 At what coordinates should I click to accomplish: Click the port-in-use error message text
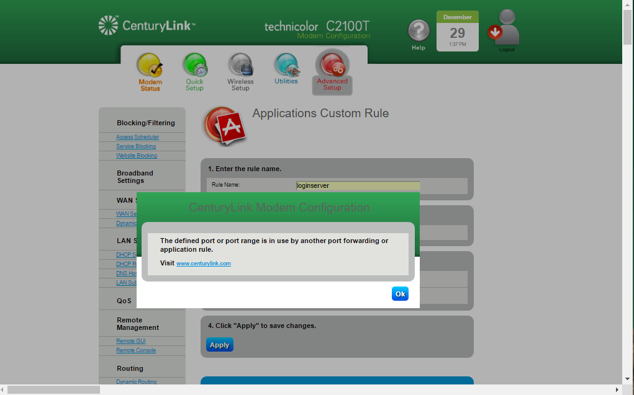tap(274, 245)
